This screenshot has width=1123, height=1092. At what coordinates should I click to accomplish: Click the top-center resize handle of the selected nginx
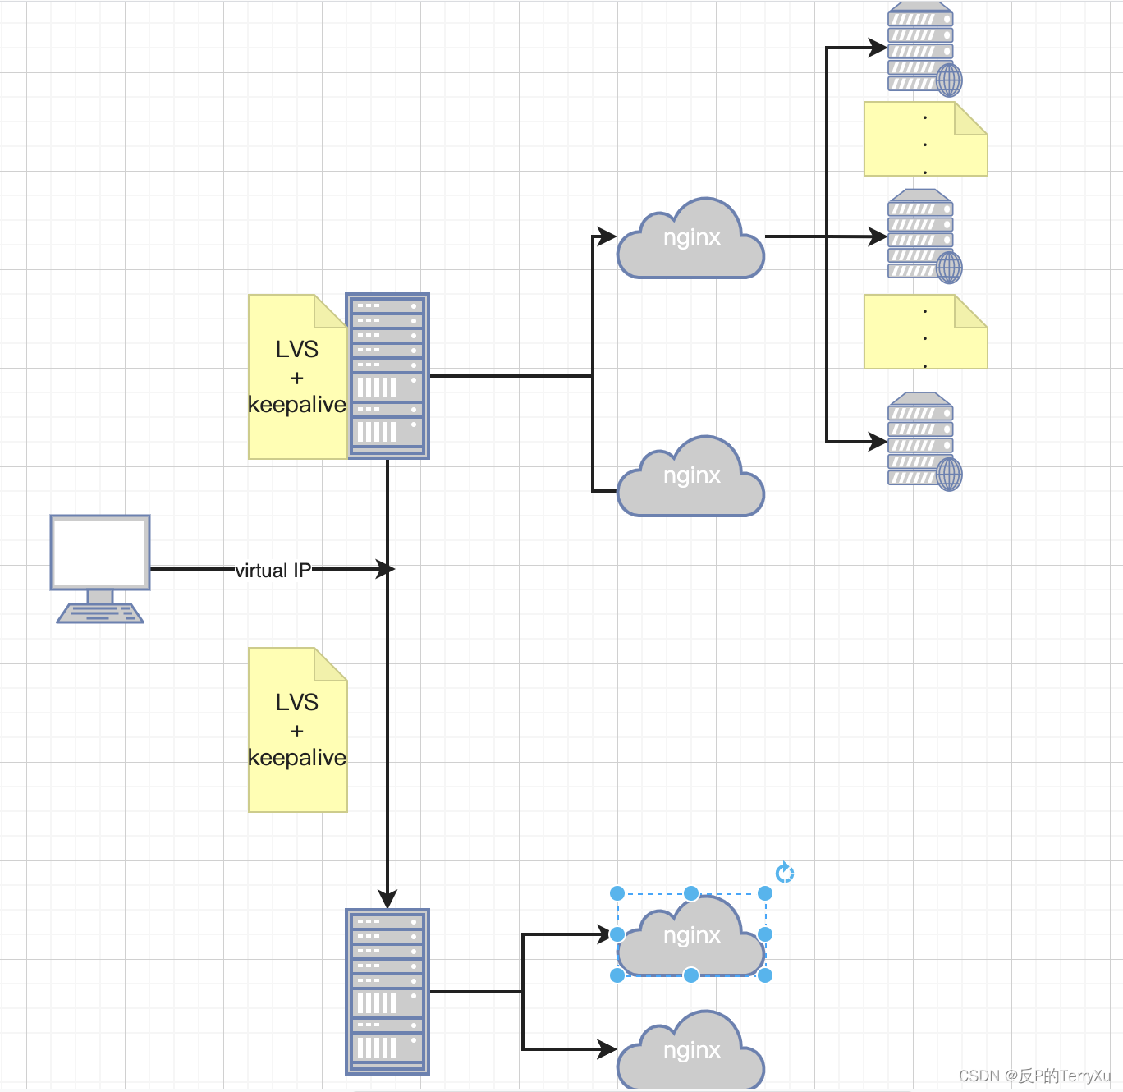pos(691,893)
